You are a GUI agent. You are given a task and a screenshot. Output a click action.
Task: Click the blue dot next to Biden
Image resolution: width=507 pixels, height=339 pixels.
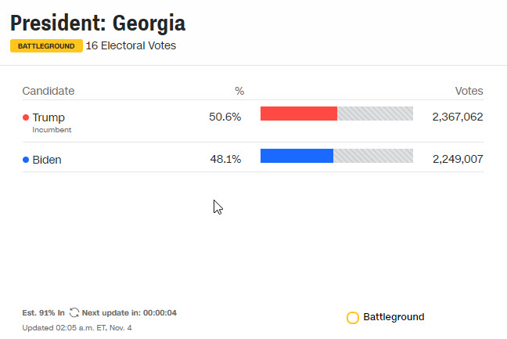(x=26, y=160)
